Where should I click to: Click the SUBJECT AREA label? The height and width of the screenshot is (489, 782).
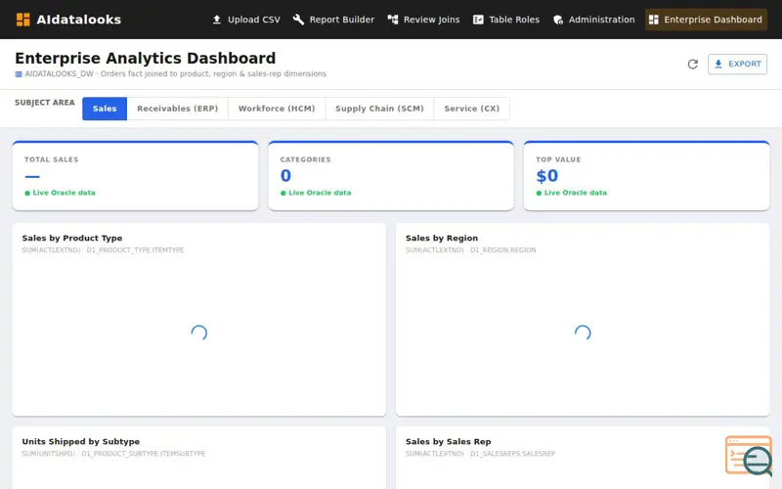45,103
